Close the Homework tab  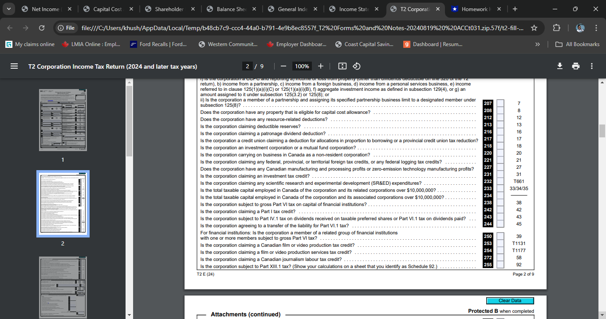coord(499,9)
